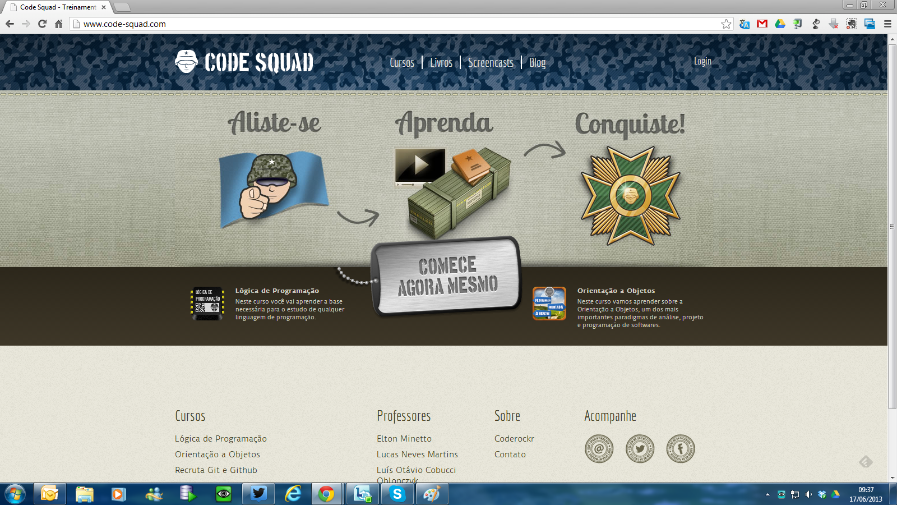Open the Windows Start menu
Viewport: 897px width, 505px height.
point(15,494)
